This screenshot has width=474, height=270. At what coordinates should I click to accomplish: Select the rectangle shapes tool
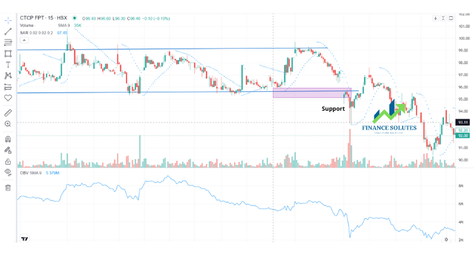pyautogui.click(x=8, y=53)
